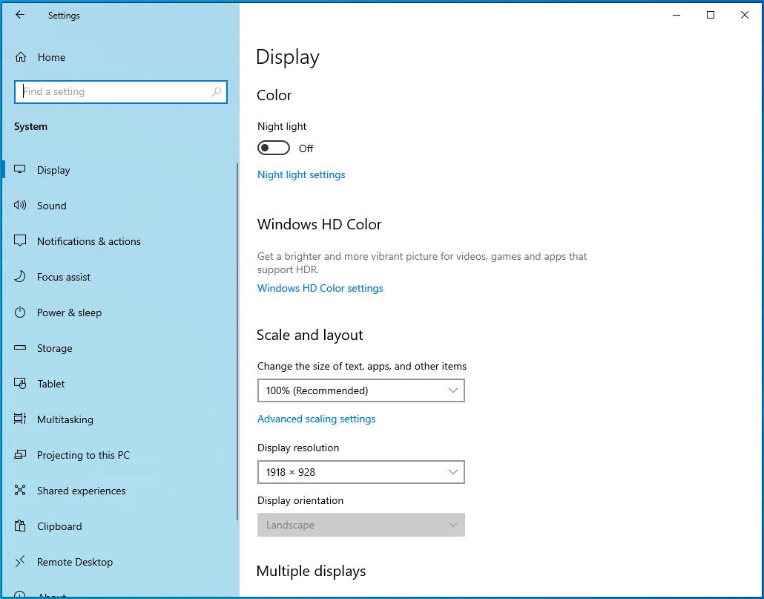
Task: Go to Home in Settings
Action: click(x=120, y=57)
